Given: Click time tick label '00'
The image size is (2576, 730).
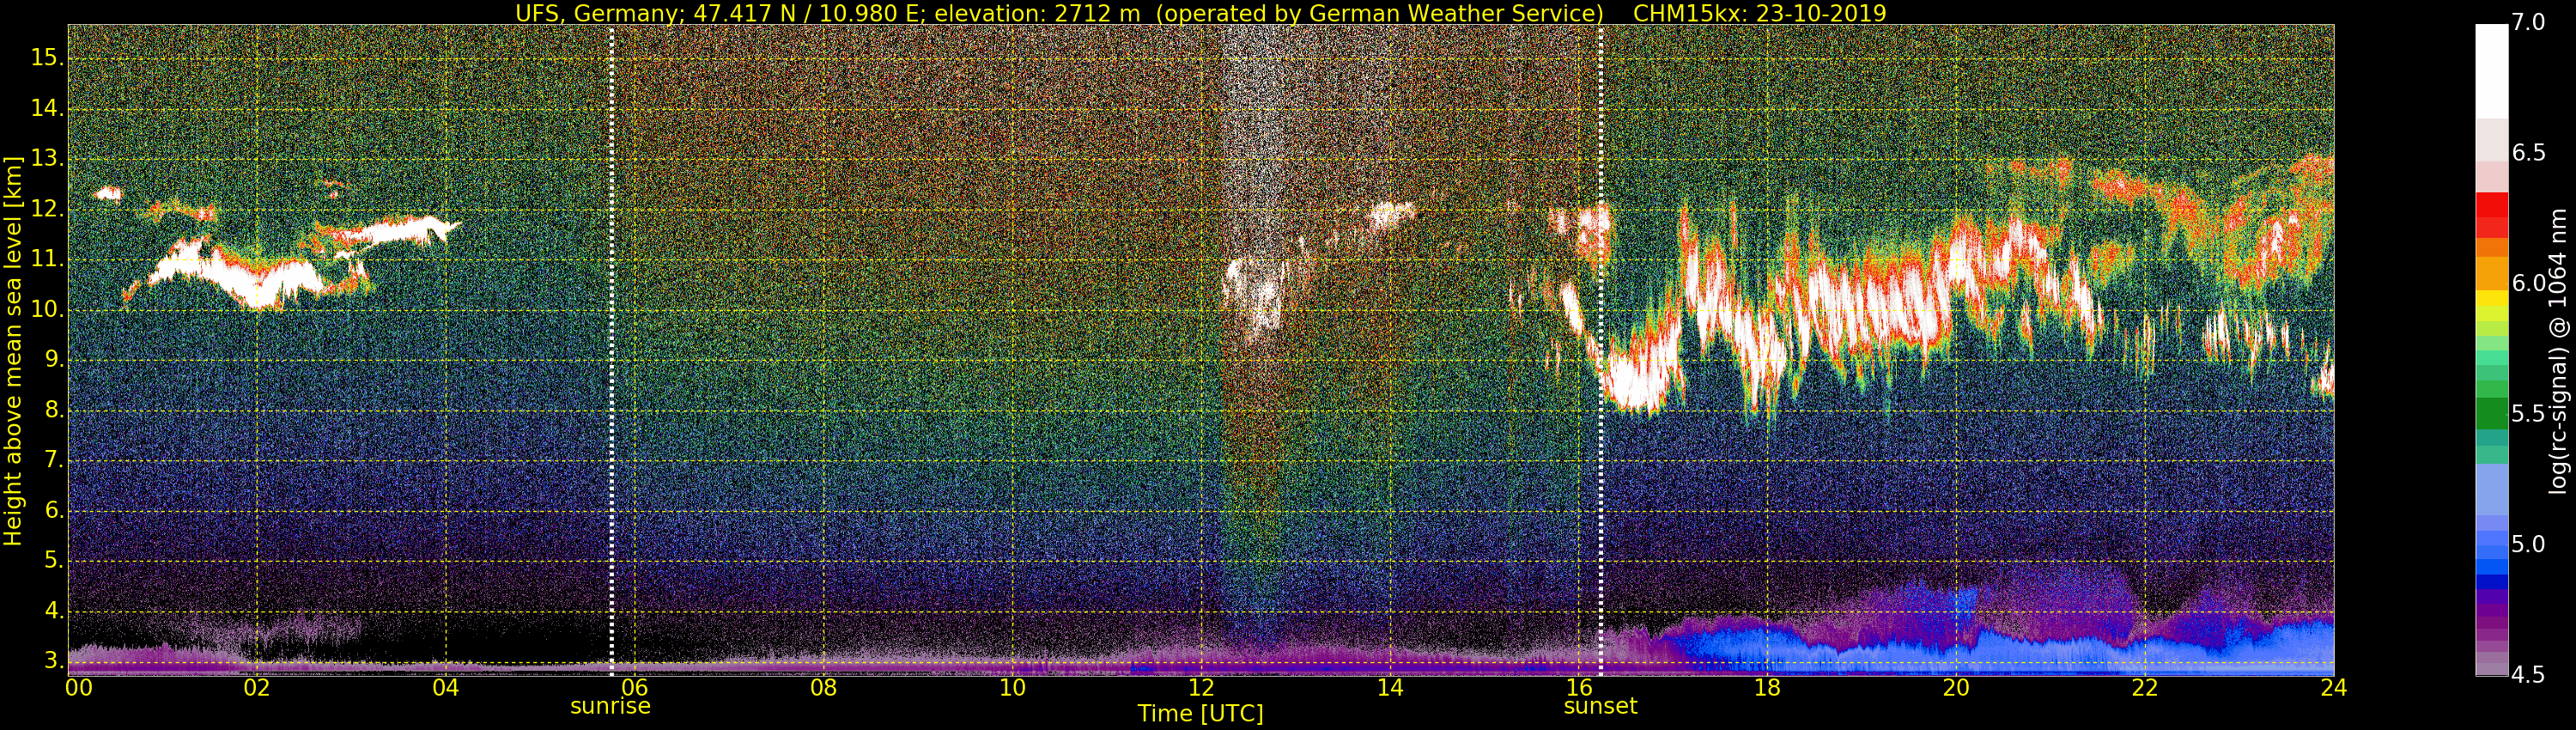Looking at the screenshot, I should (78, 687).
